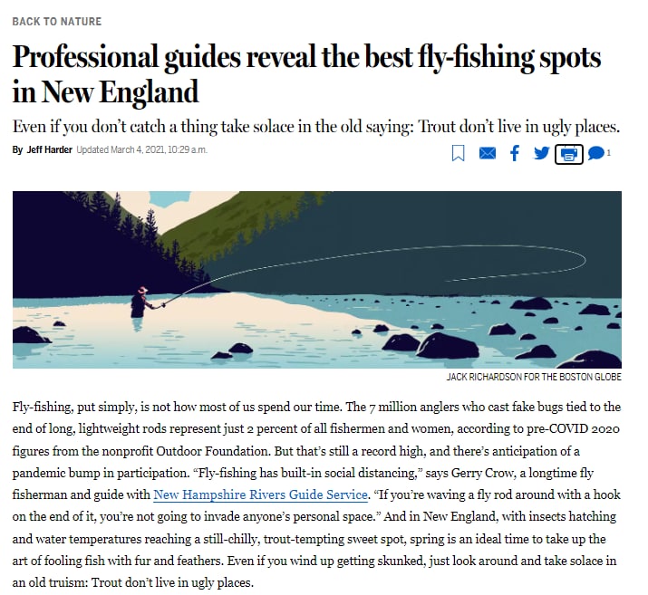Image resolution: width=648 pixels, height=595 pixels.
Task: Open the BACK TO NATURE section
Action: click(56, 22)
